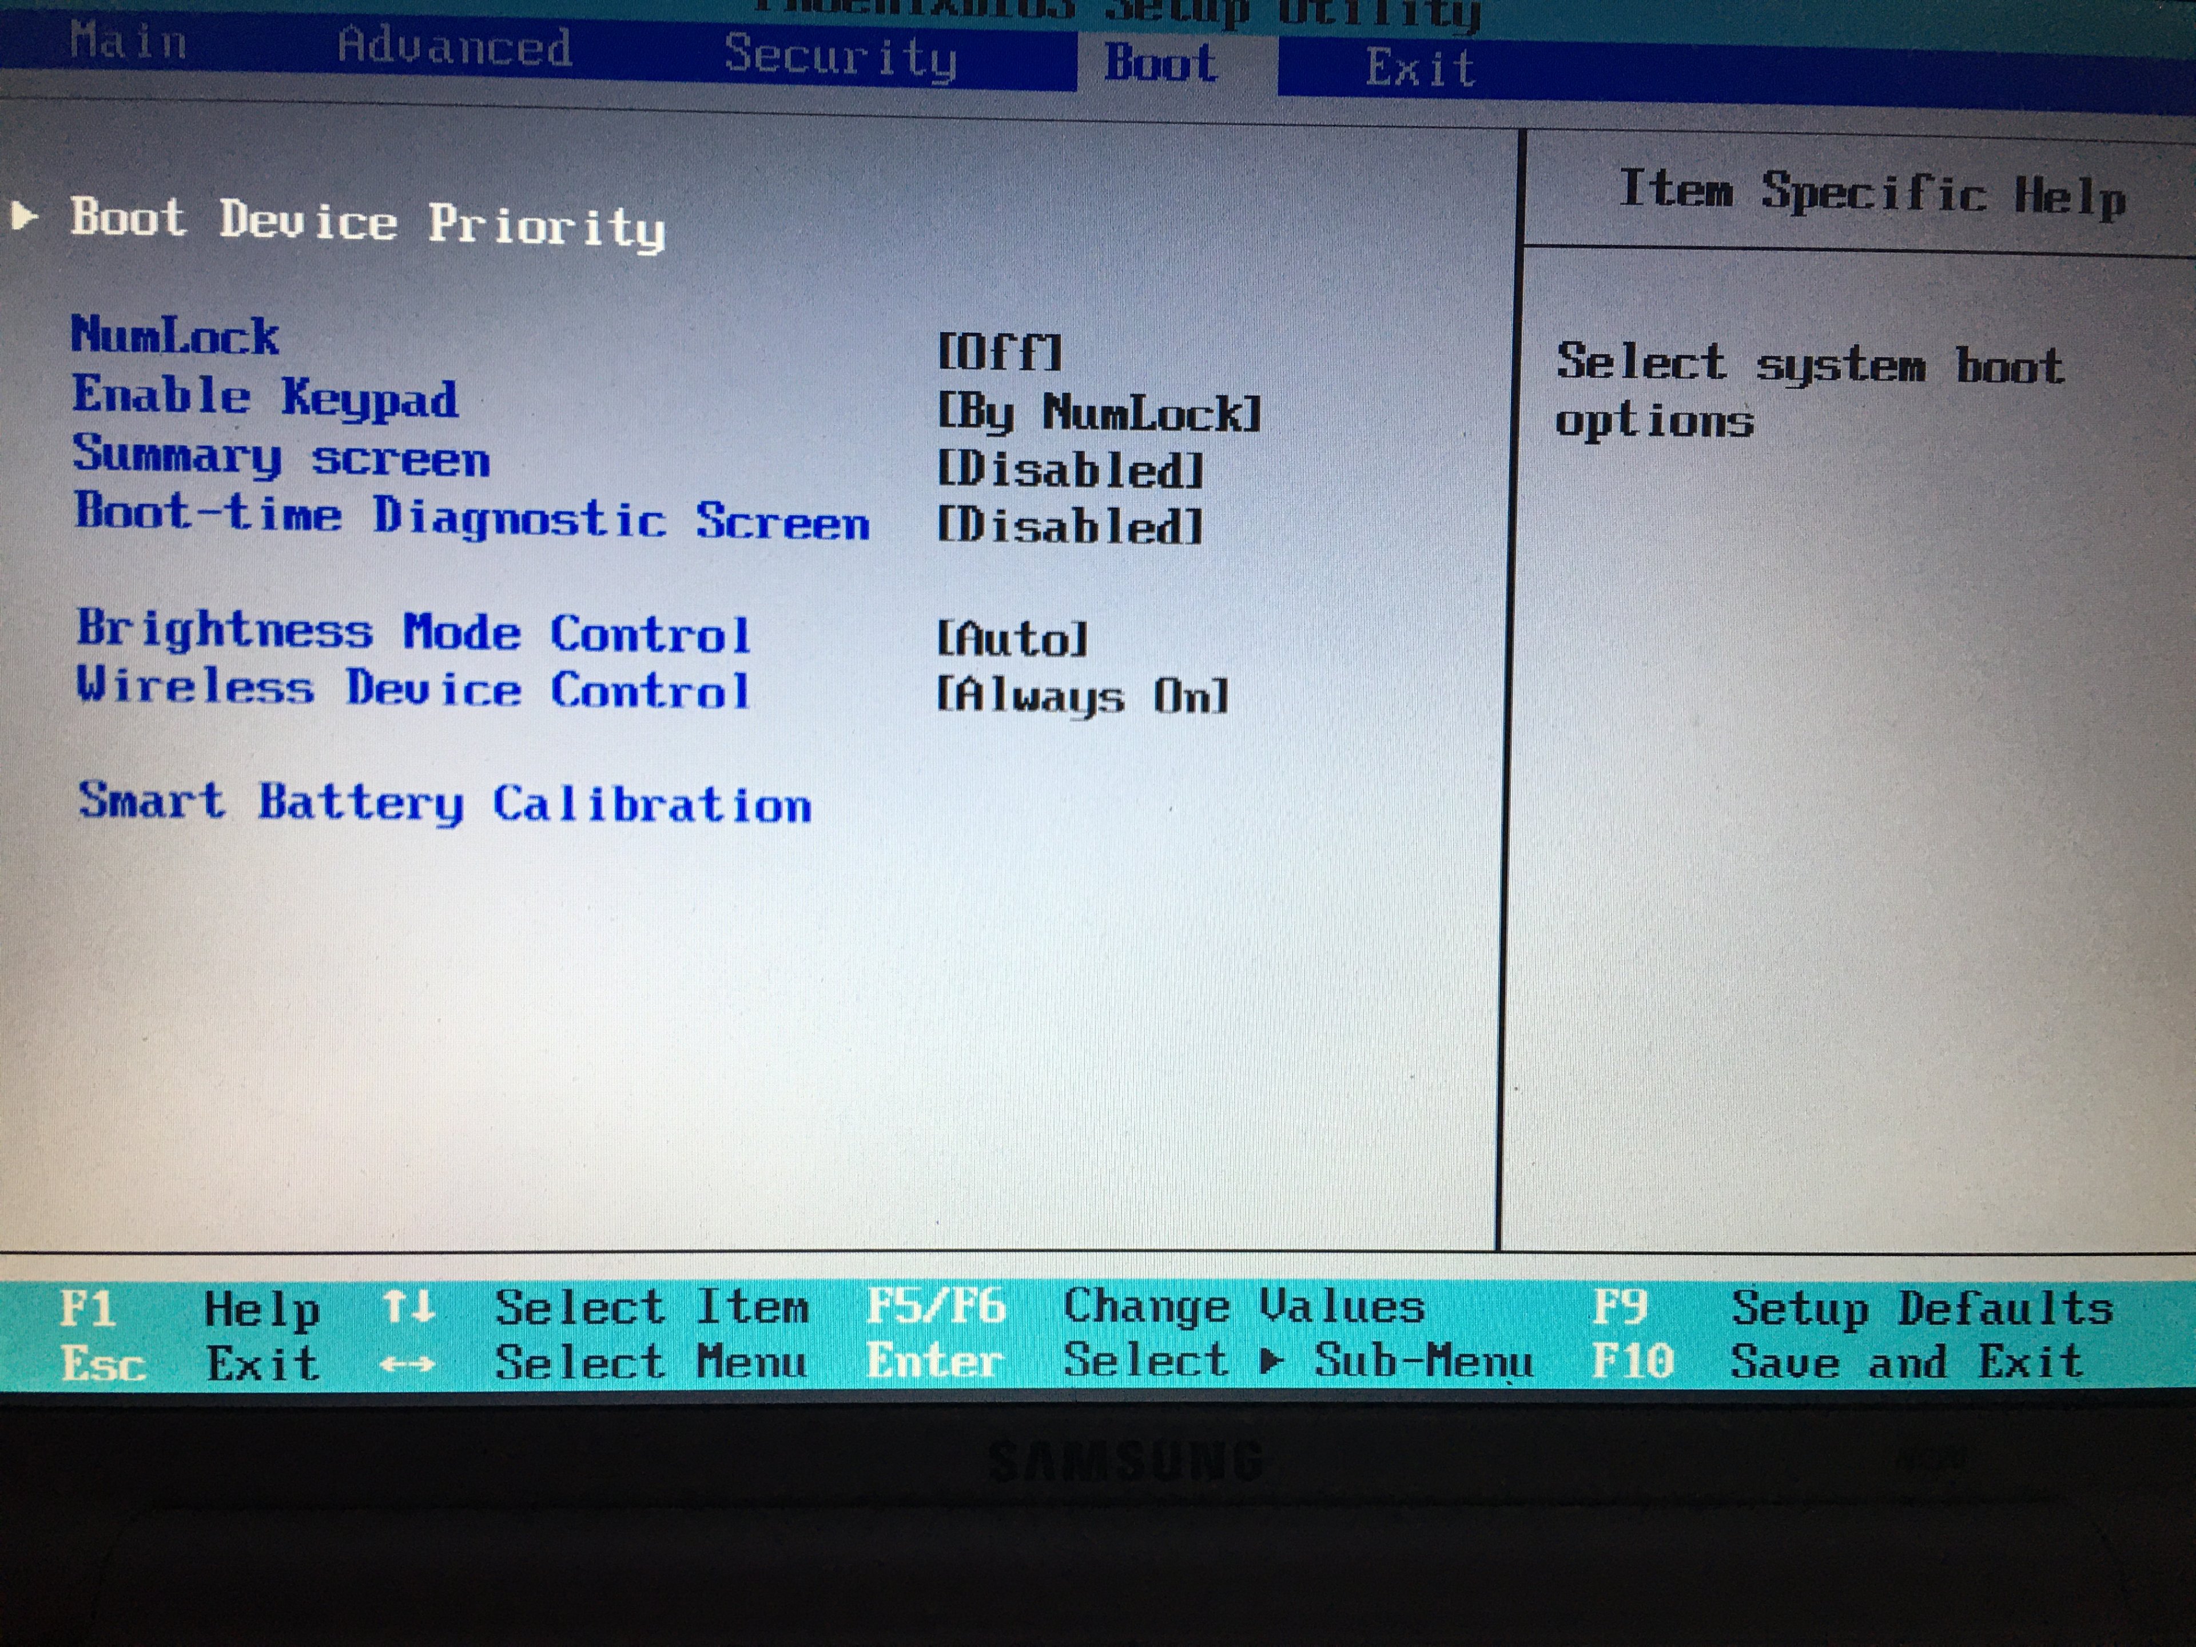This screenshot has height=1647, width=2196.
Task: Click the left-right arrows Select Menu icon
Action: (407, 1364)
